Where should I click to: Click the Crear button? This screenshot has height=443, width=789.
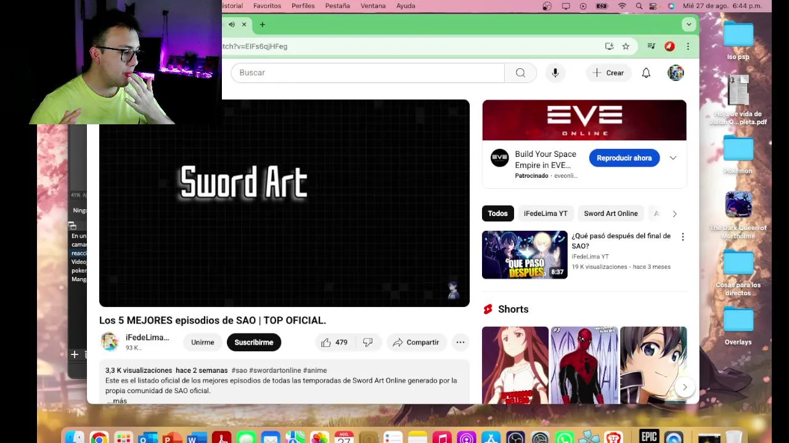click(608, 73)
